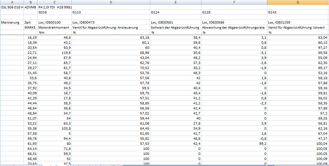Select the highlighted column G header
The height and width of the screenshot is (166, 329).
click(298, 2)
